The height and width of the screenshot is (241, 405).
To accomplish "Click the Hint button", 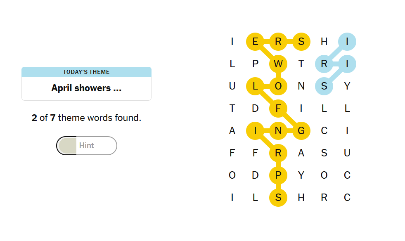I will coord(87,146).
